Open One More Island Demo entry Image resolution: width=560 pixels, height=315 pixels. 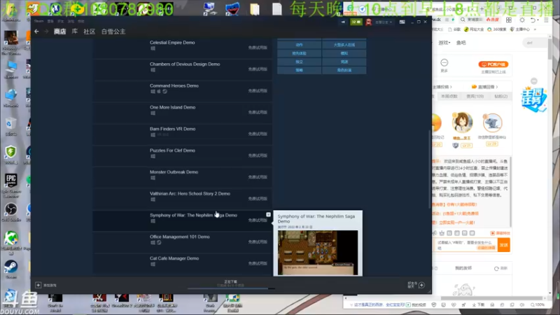tap(172, 107)
